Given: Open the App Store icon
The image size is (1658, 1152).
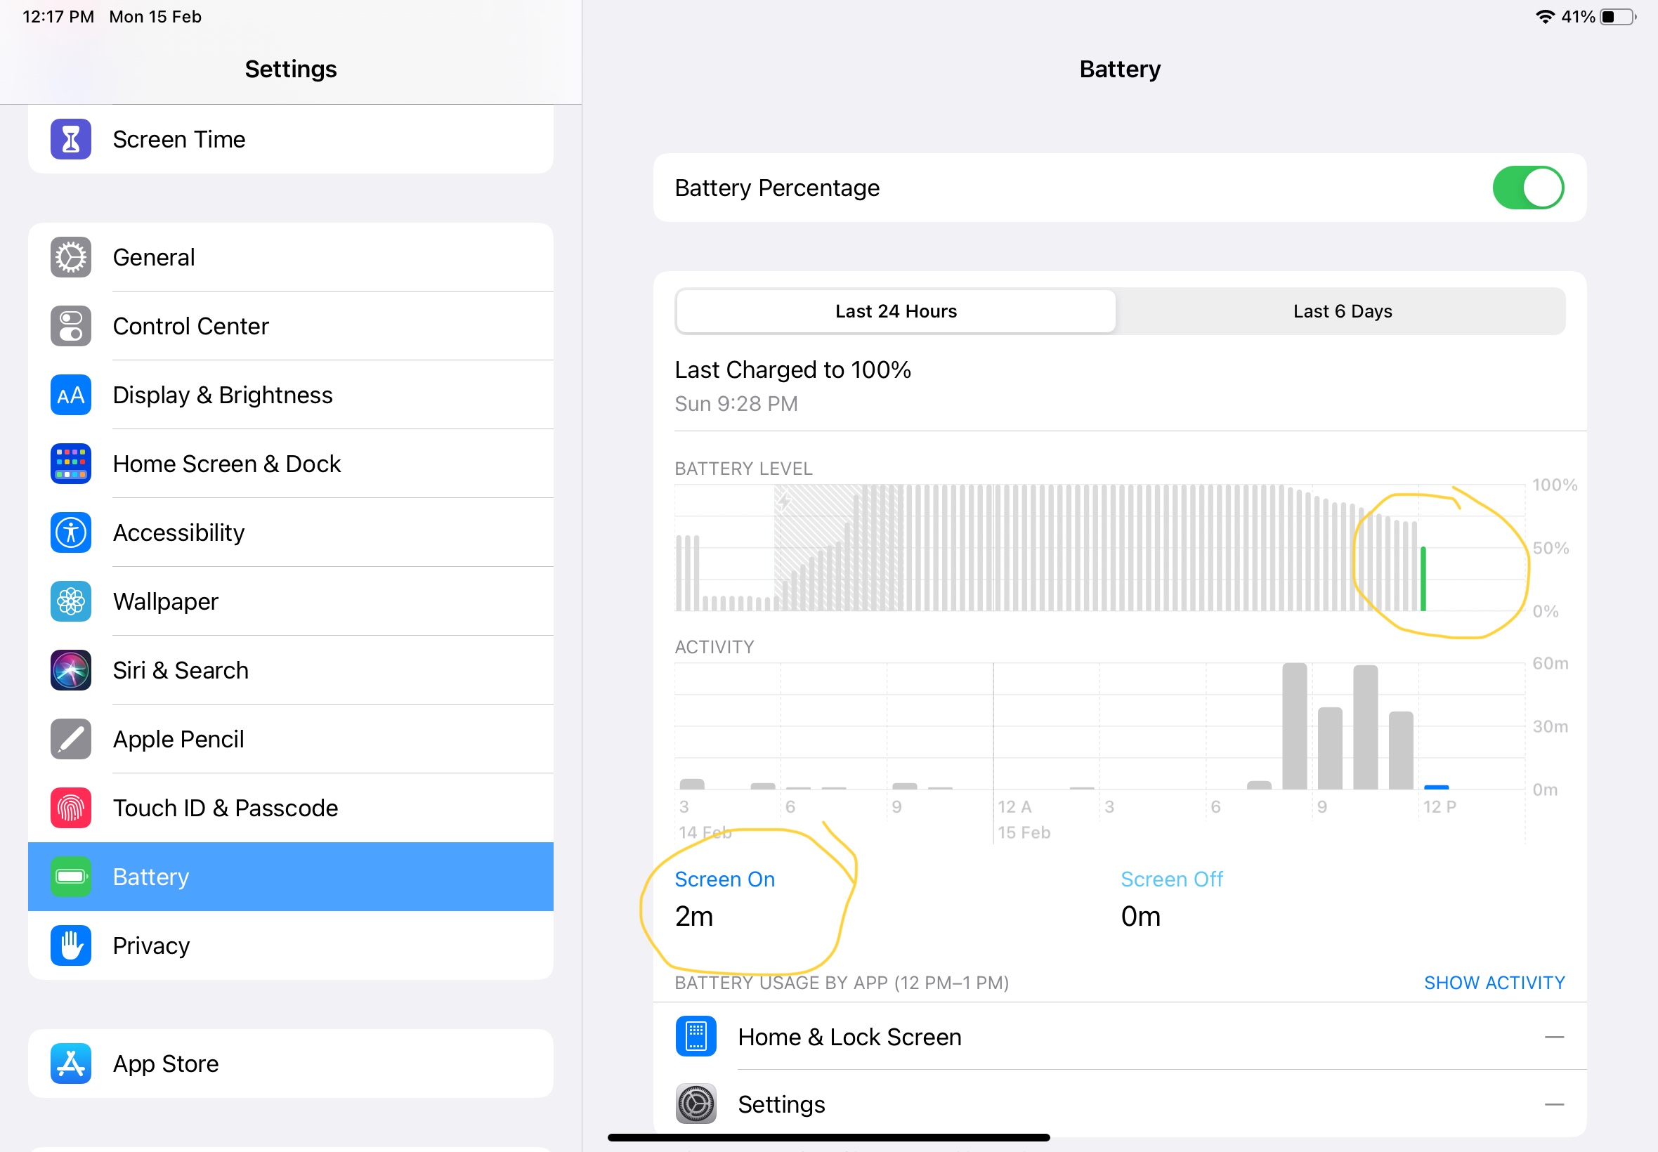Looking at the screenshot, I should [x=71, y=1063].
